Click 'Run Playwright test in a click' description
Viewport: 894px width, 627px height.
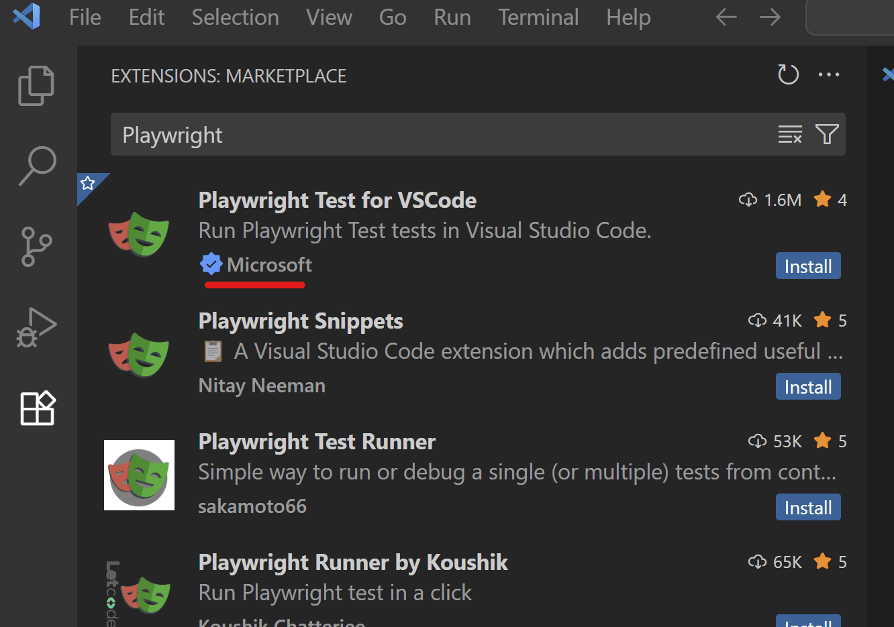335,593
